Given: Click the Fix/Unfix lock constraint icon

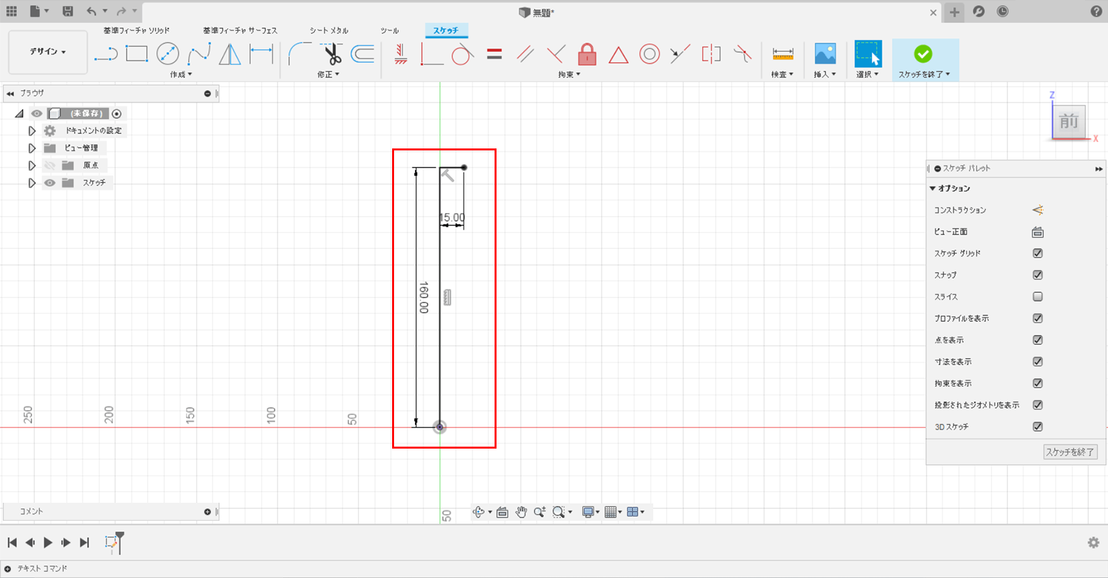Looking at the screenshot, I should coord(587,54).
